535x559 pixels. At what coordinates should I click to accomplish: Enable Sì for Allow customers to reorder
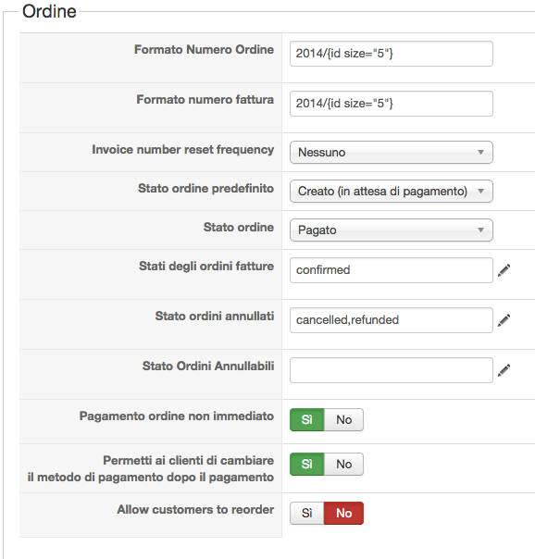tap(307, 513)
